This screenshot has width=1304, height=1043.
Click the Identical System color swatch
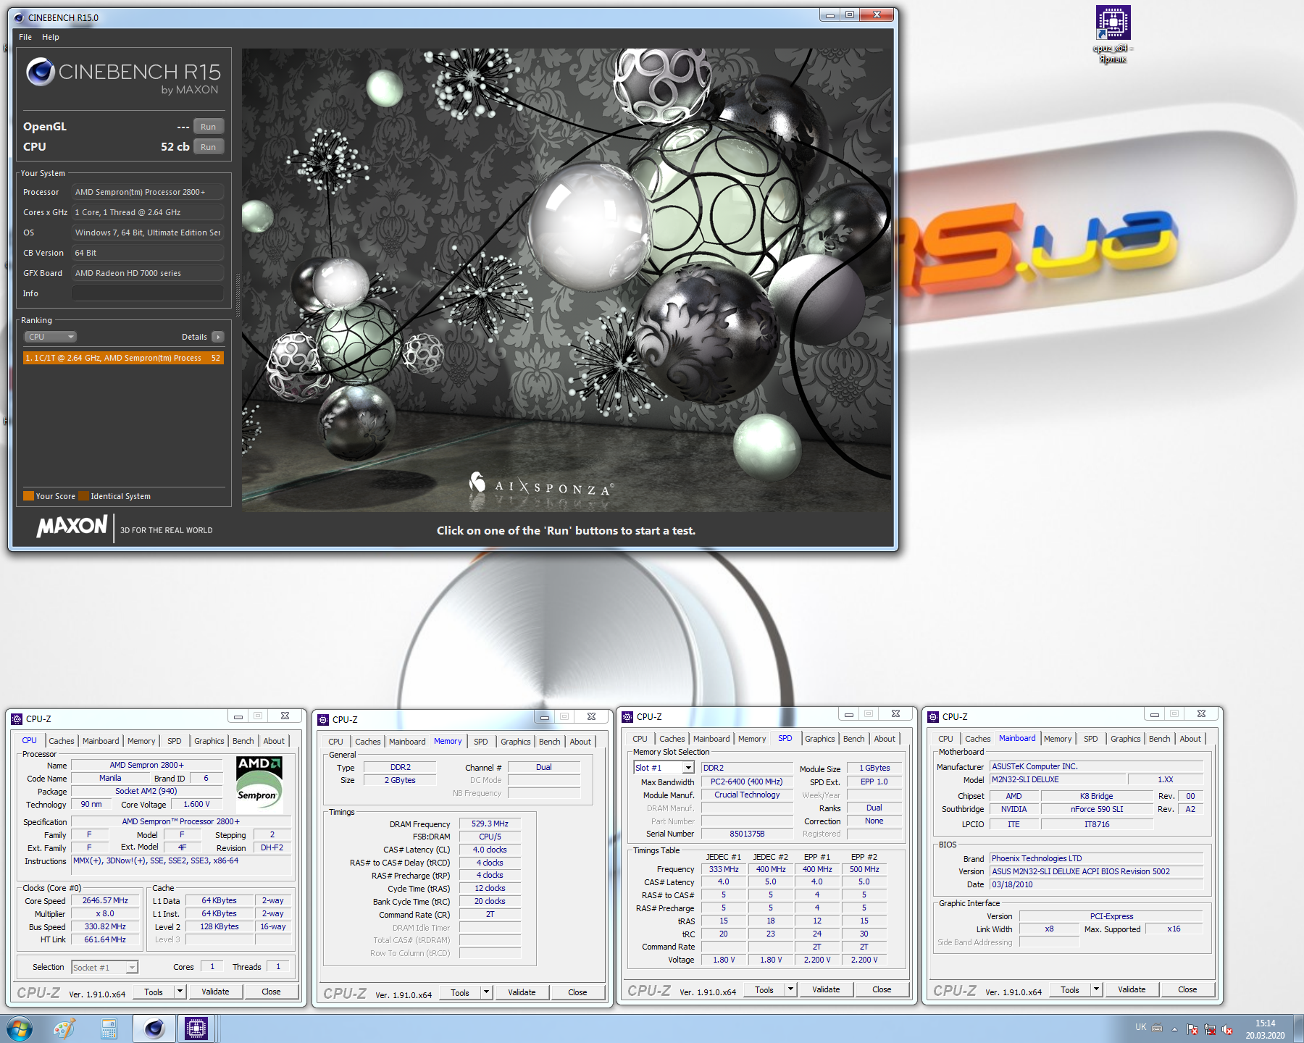(84, 496)
